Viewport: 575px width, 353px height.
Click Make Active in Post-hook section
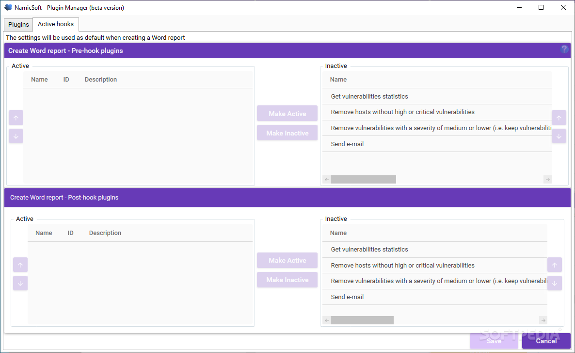click(287, 260)
